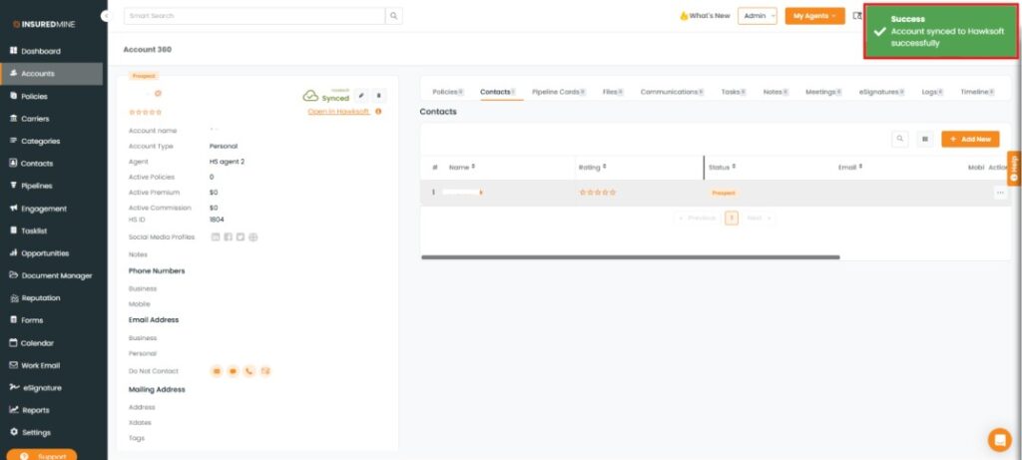
Task: Open Dashboard in the sidebar
Action: pyautogui.click(x=40, y=51)
